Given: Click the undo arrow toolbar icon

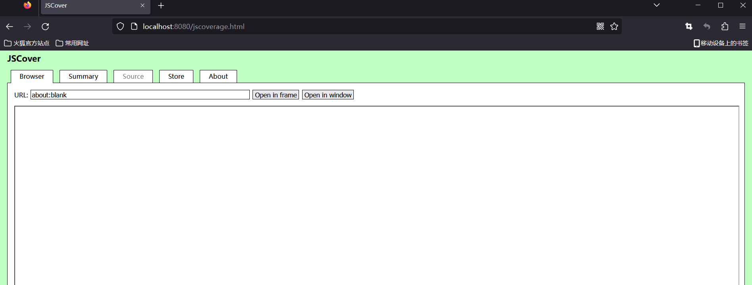Looking at the screenshot, I should click(x=707, y=26).
